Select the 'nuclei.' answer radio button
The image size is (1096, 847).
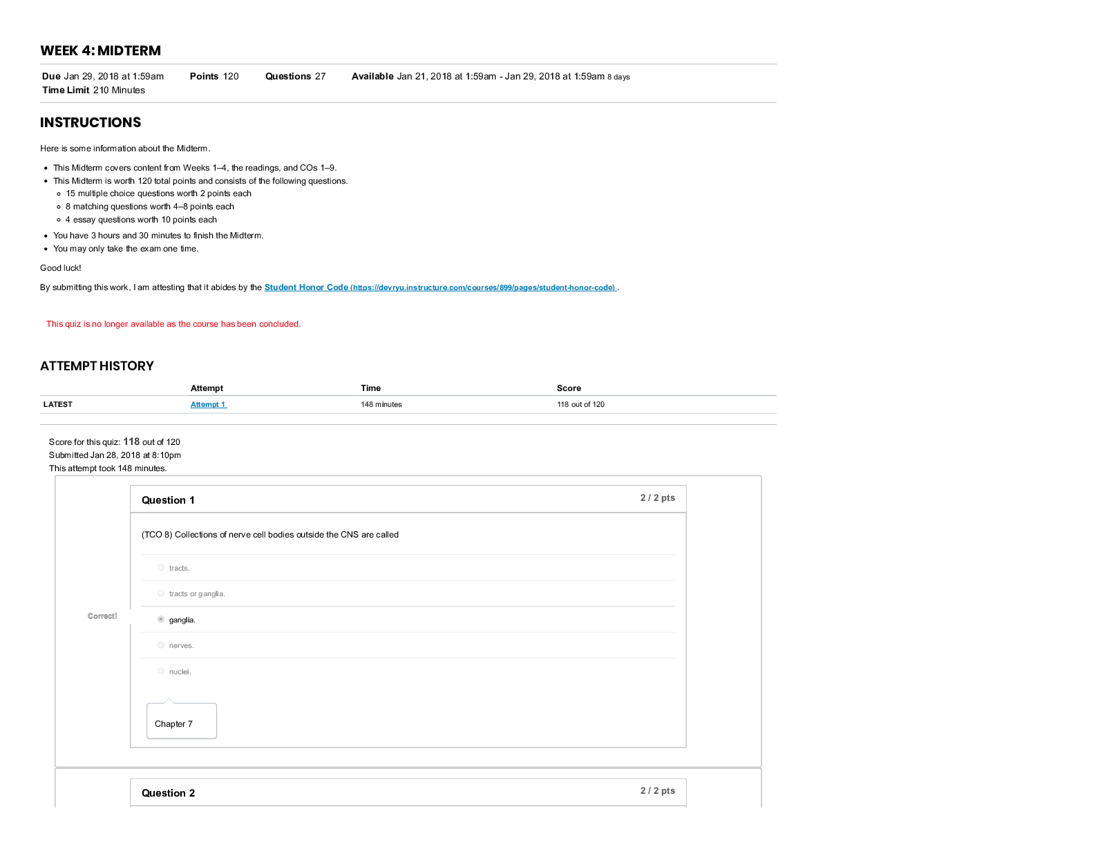coord(161,672)
